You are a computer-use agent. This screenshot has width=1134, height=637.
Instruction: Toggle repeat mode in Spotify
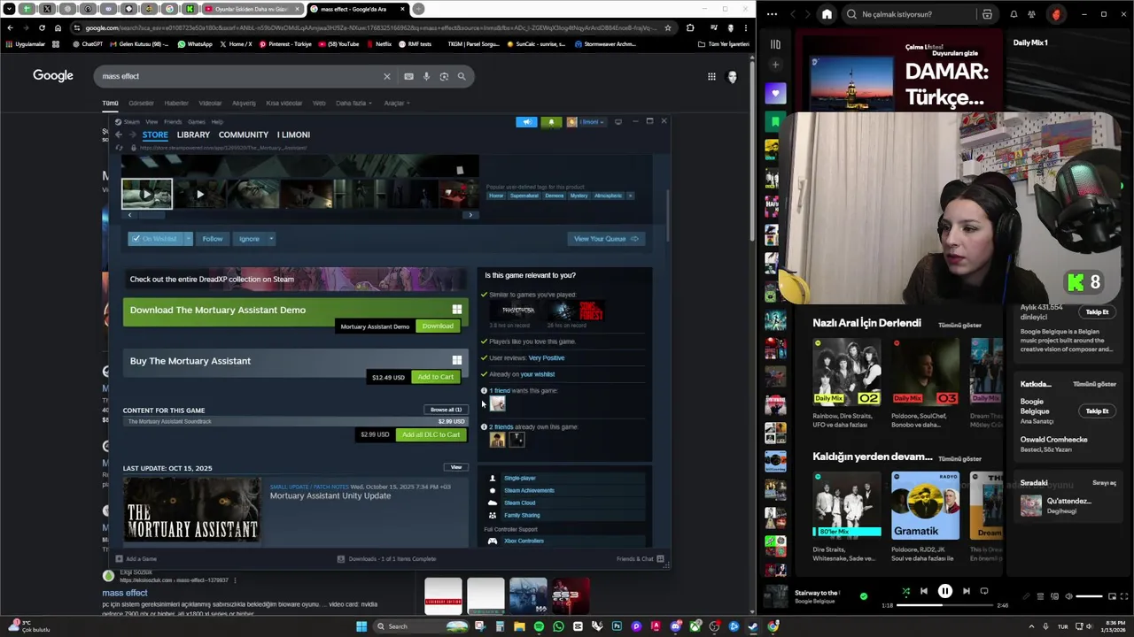tap(985, 591)
